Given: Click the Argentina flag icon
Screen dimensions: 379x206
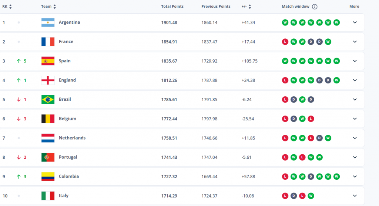Looking at the screenshot, I should [48, 23].
